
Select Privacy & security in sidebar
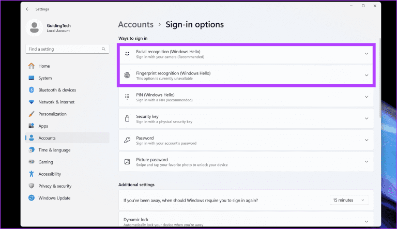(55, 186)
